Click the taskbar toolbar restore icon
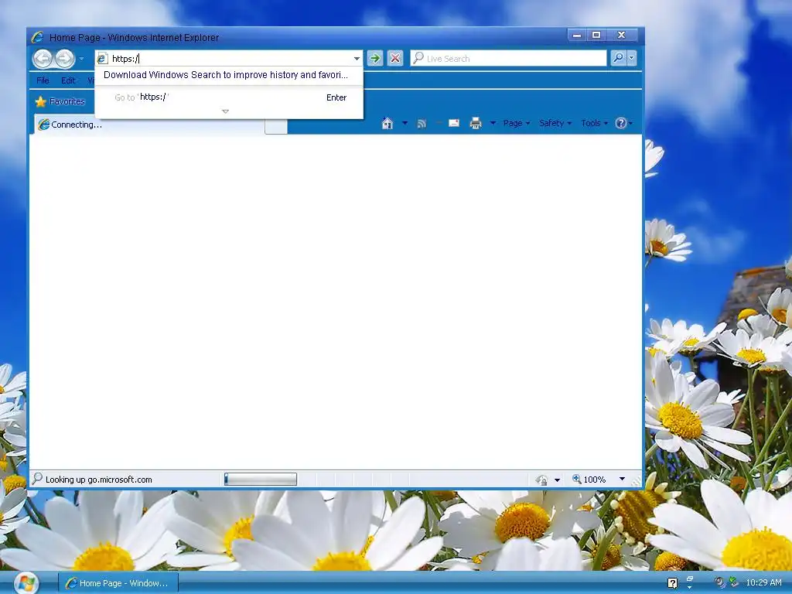This screenshot has width=792, height=594. pyautogui.click(x=690, y=580)
